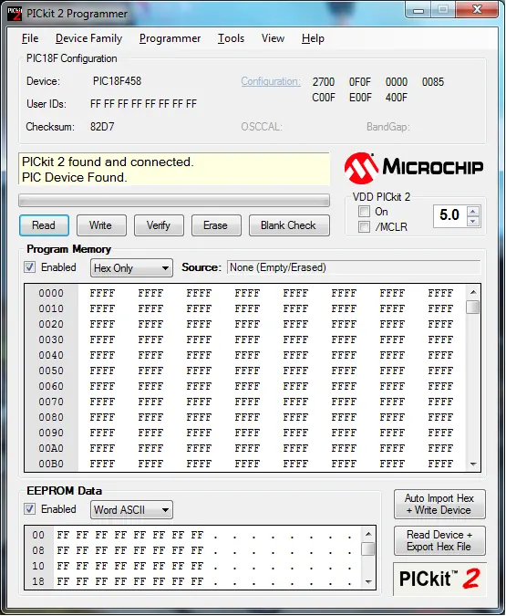
Task: Enable the VDD PICkit 2 On checkbox
Action: click(x=364, y=212)
